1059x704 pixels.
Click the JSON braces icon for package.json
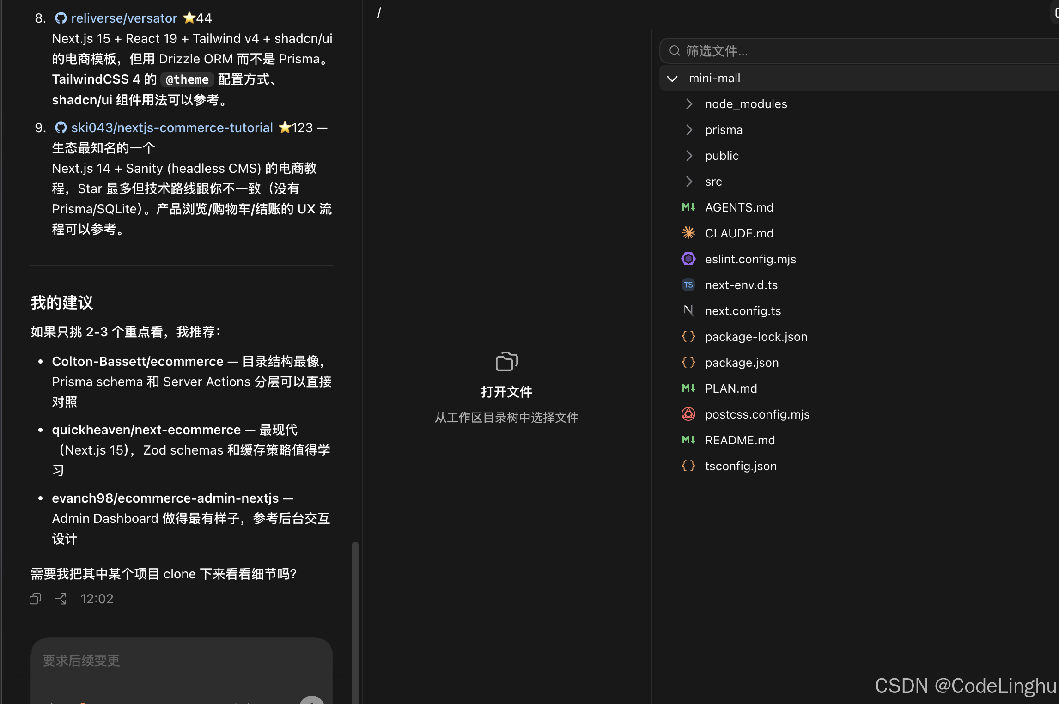[688, 363]
